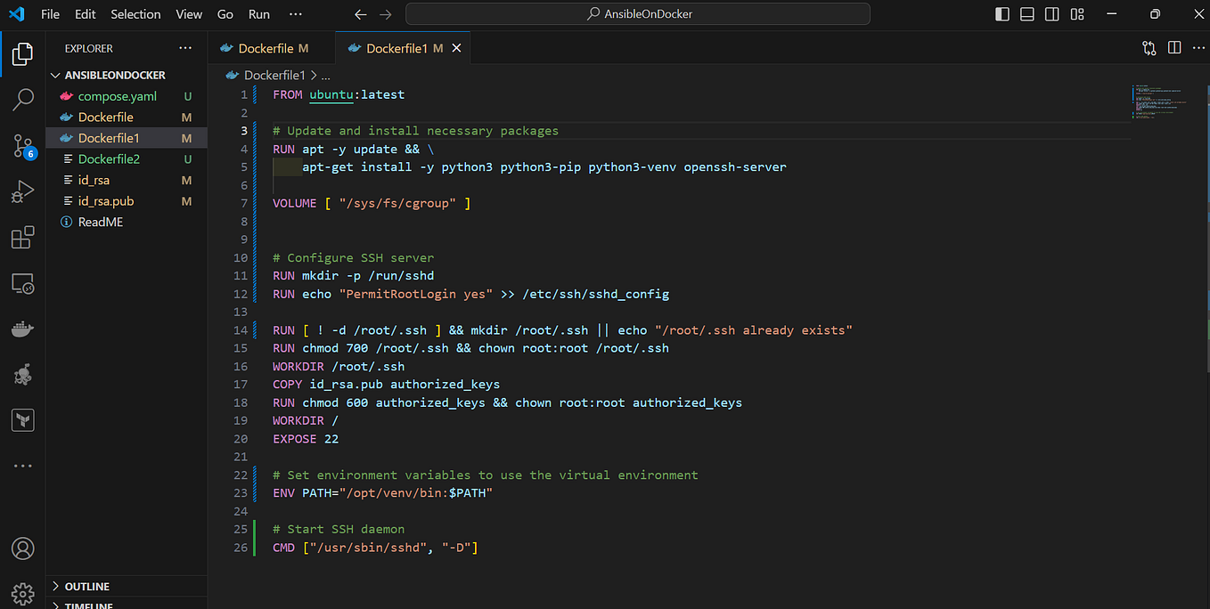Open the Remote Explorer panel
The image size is (1210, 609).
pyautogui.click(x=22, y=283)
